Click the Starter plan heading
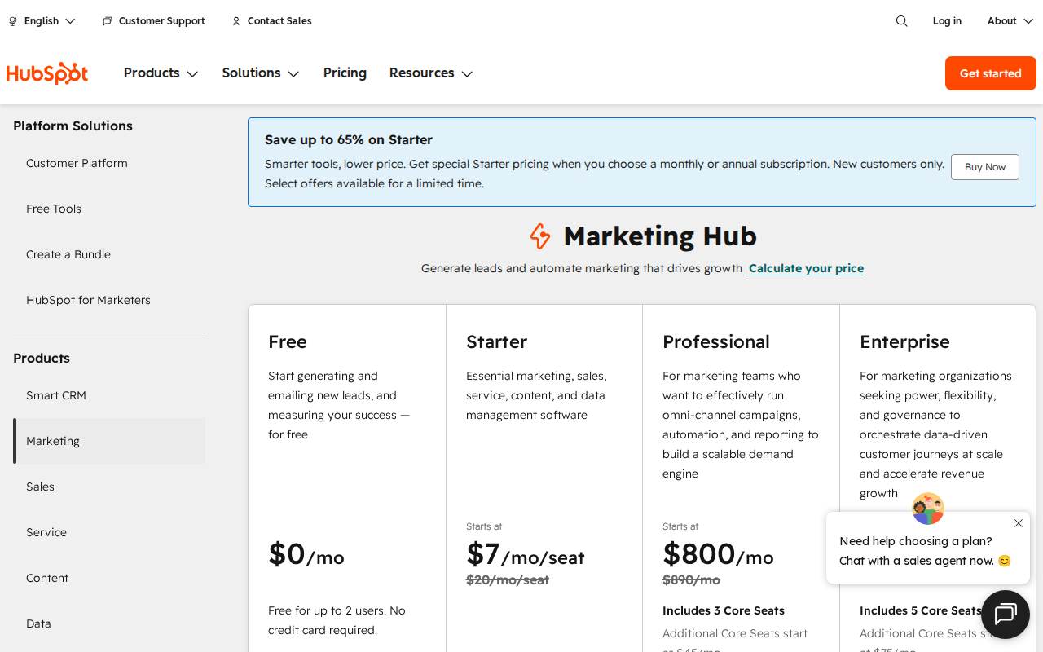Screen dimensions: 1043x652 point(496,341)
